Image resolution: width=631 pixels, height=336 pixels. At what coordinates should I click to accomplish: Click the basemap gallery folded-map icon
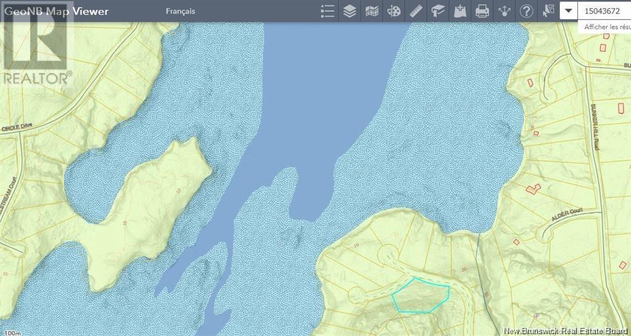[372, 11]
